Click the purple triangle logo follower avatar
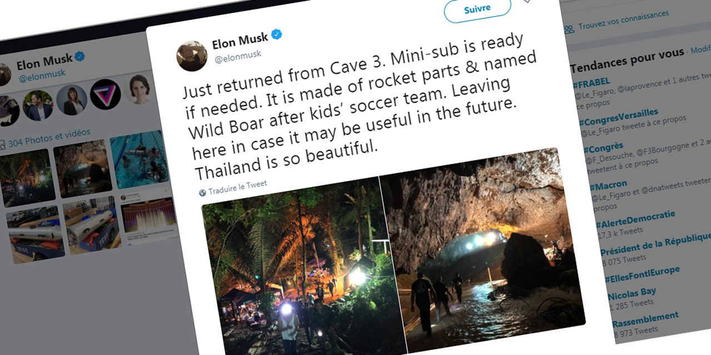 (105, 93)
